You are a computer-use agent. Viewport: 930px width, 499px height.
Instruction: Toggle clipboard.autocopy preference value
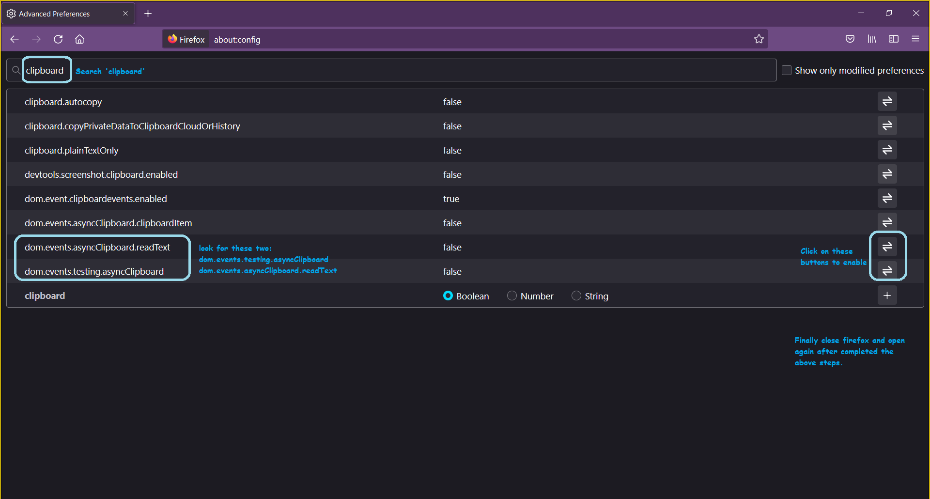point(887,101)
